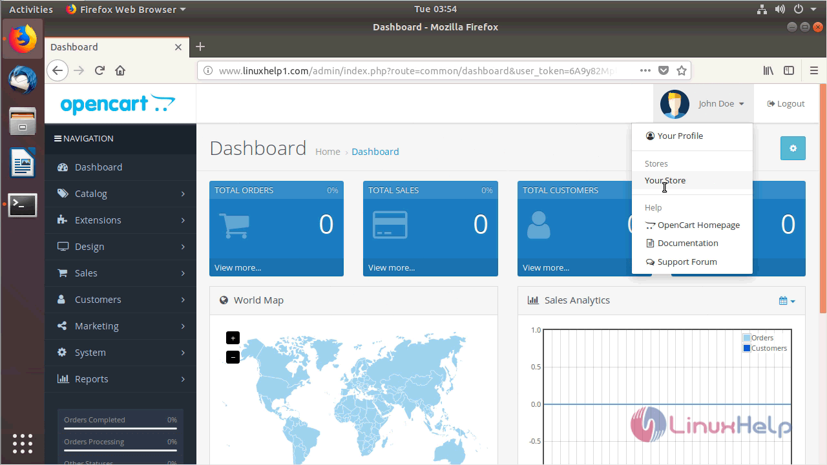Image resolution: width=827 pixels, height=465 pixels.
Task: Click the John Doe avatar image
Action: coord(675,104)
